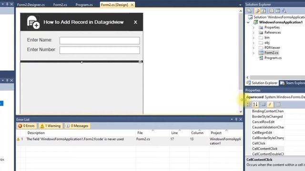Click the designer scrollbar up arrow
This screenshot has width=305, height=171.
[241, 11]
